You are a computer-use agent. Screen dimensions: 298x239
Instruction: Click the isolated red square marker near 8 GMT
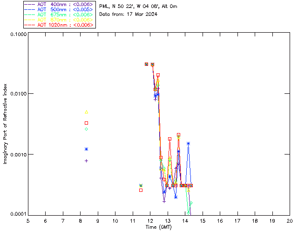[x=87, y=123]
